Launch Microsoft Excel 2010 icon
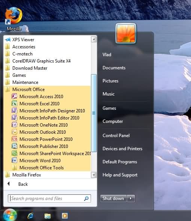The image size is (191, 221). pos(14,104)
